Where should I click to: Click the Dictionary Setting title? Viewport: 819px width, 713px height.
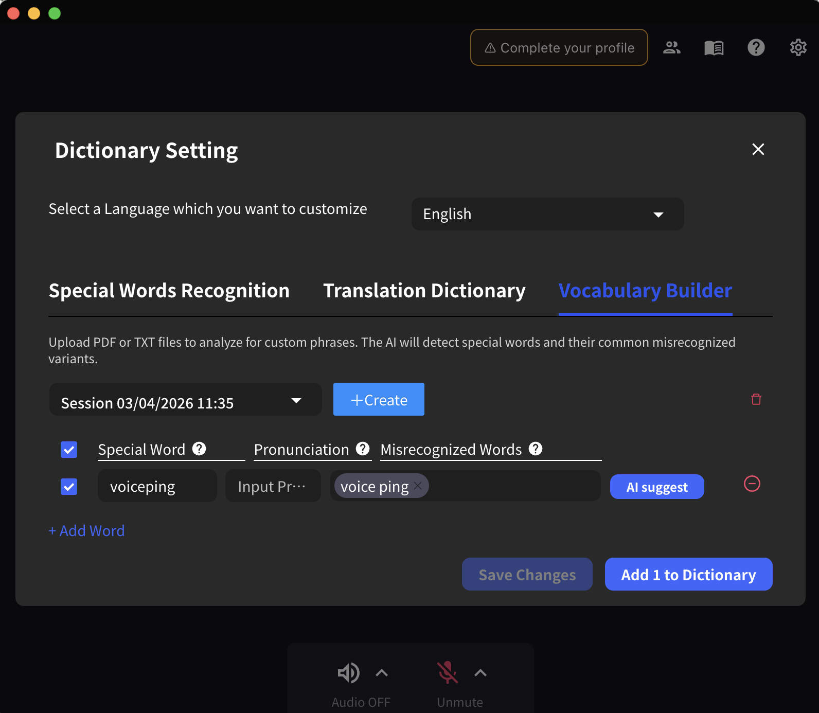pyautogui.click(x=147, y=150)
